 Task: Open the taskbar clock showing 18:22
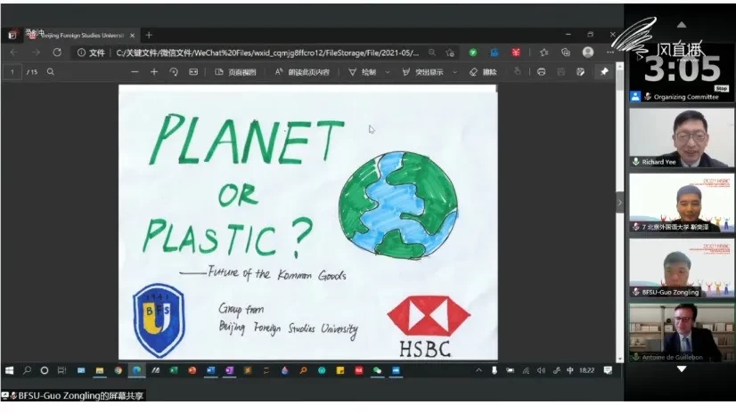pyautogui.click(x=586, y=370)
